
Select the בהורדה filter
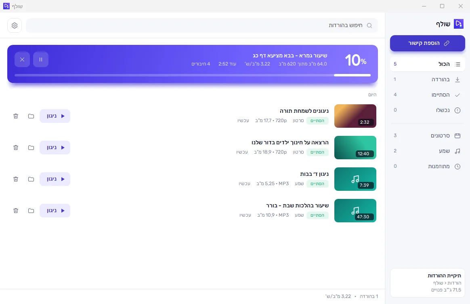[x=428, y=80]
